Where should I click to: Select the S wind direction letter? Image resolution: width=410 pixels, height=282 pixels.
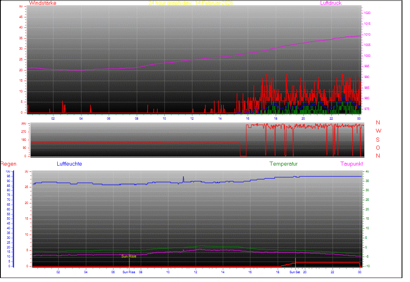(x=378, y=140)
